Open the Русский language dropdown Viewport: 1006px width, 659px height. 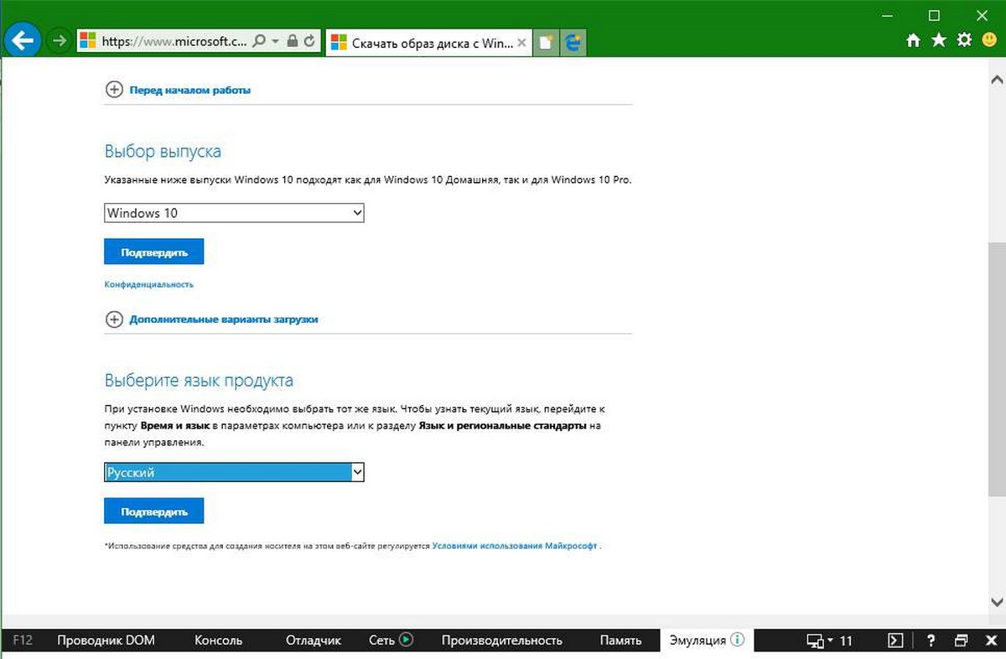coord(235,473)
